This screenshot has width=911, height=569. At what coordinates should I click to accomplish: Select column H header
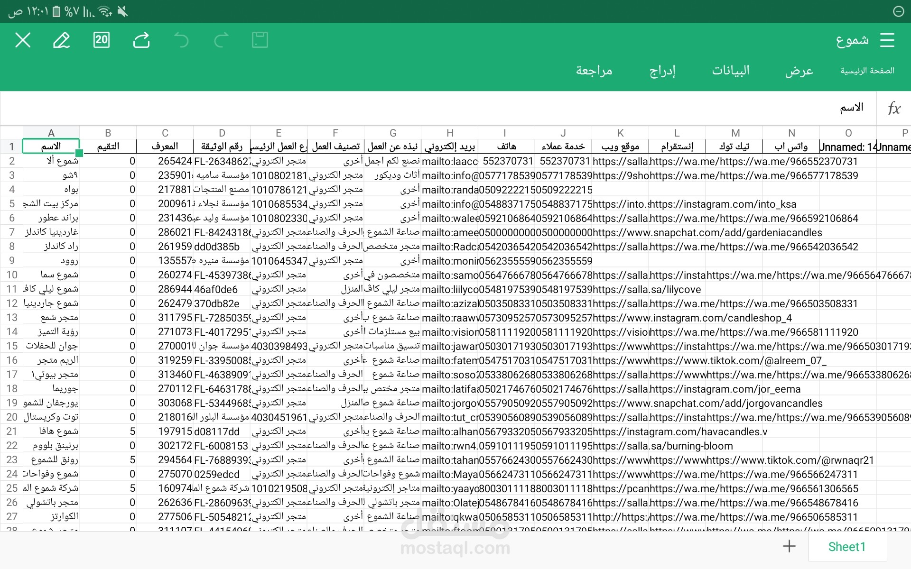pyautogui.click(x=450, y=133)
